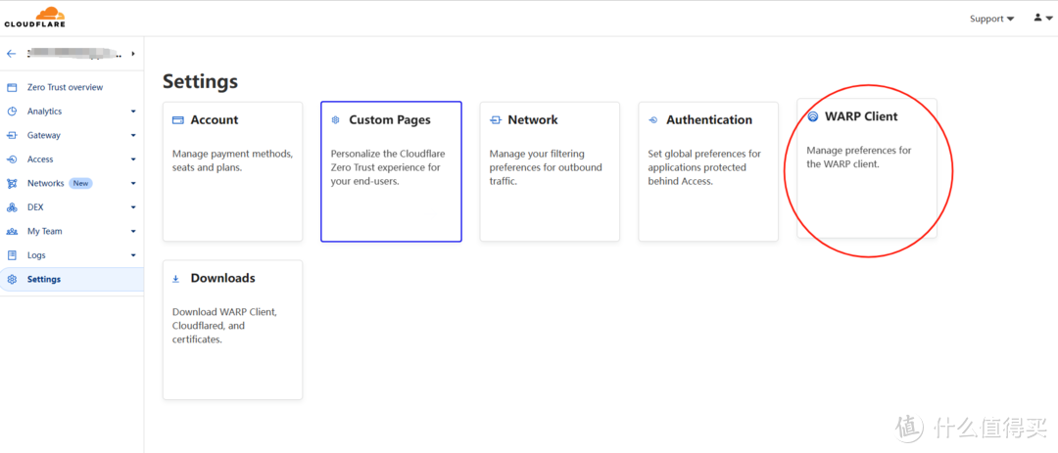This screenshot has height=453, width=1058.
Task: Open the Authentication settings card
Action: pos(708,171)
